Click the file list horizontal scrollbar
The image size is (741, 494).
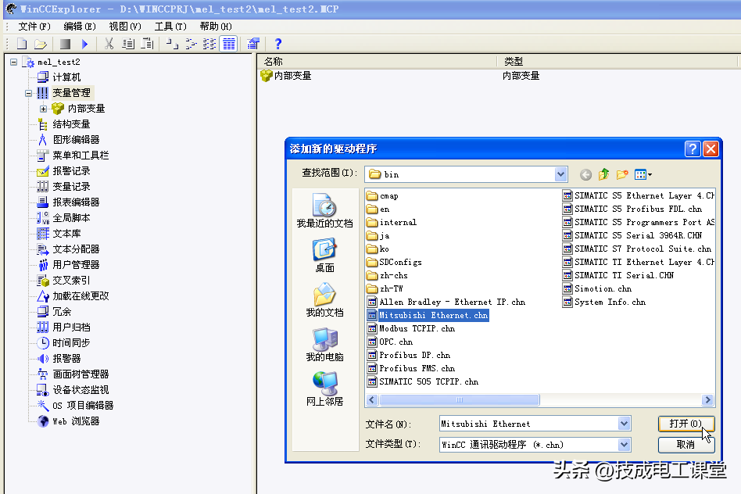[539, 400]
